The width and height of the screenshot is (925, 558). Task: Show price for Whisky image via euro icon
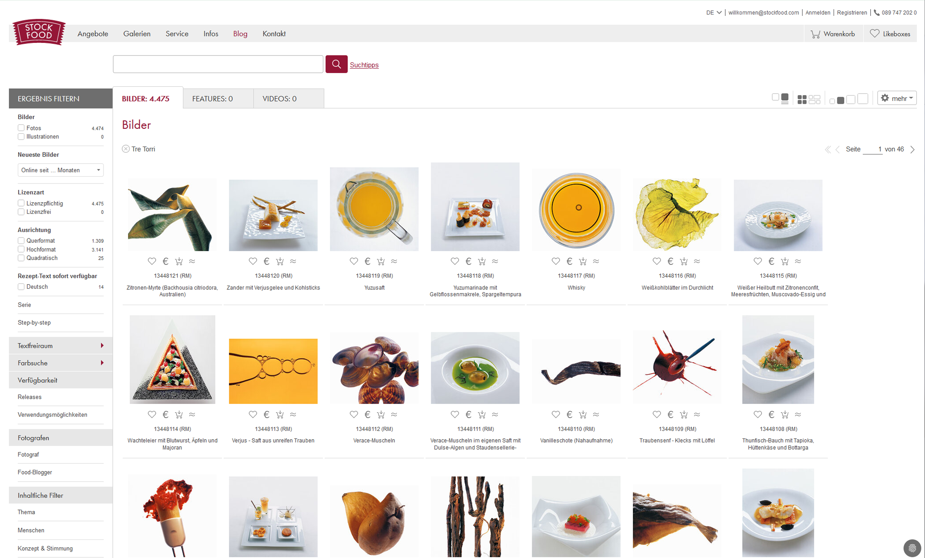point(569,261)
